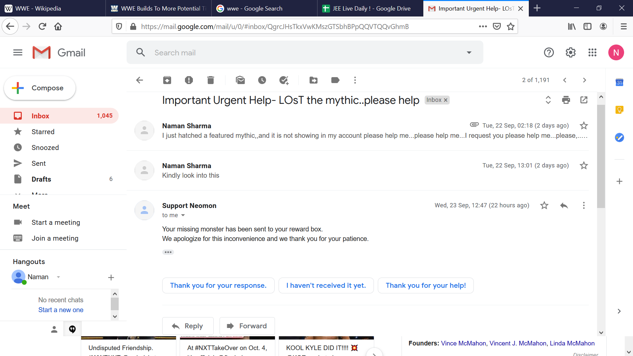Toggle star on 'Kindly look into this' message

click(584, 165)
